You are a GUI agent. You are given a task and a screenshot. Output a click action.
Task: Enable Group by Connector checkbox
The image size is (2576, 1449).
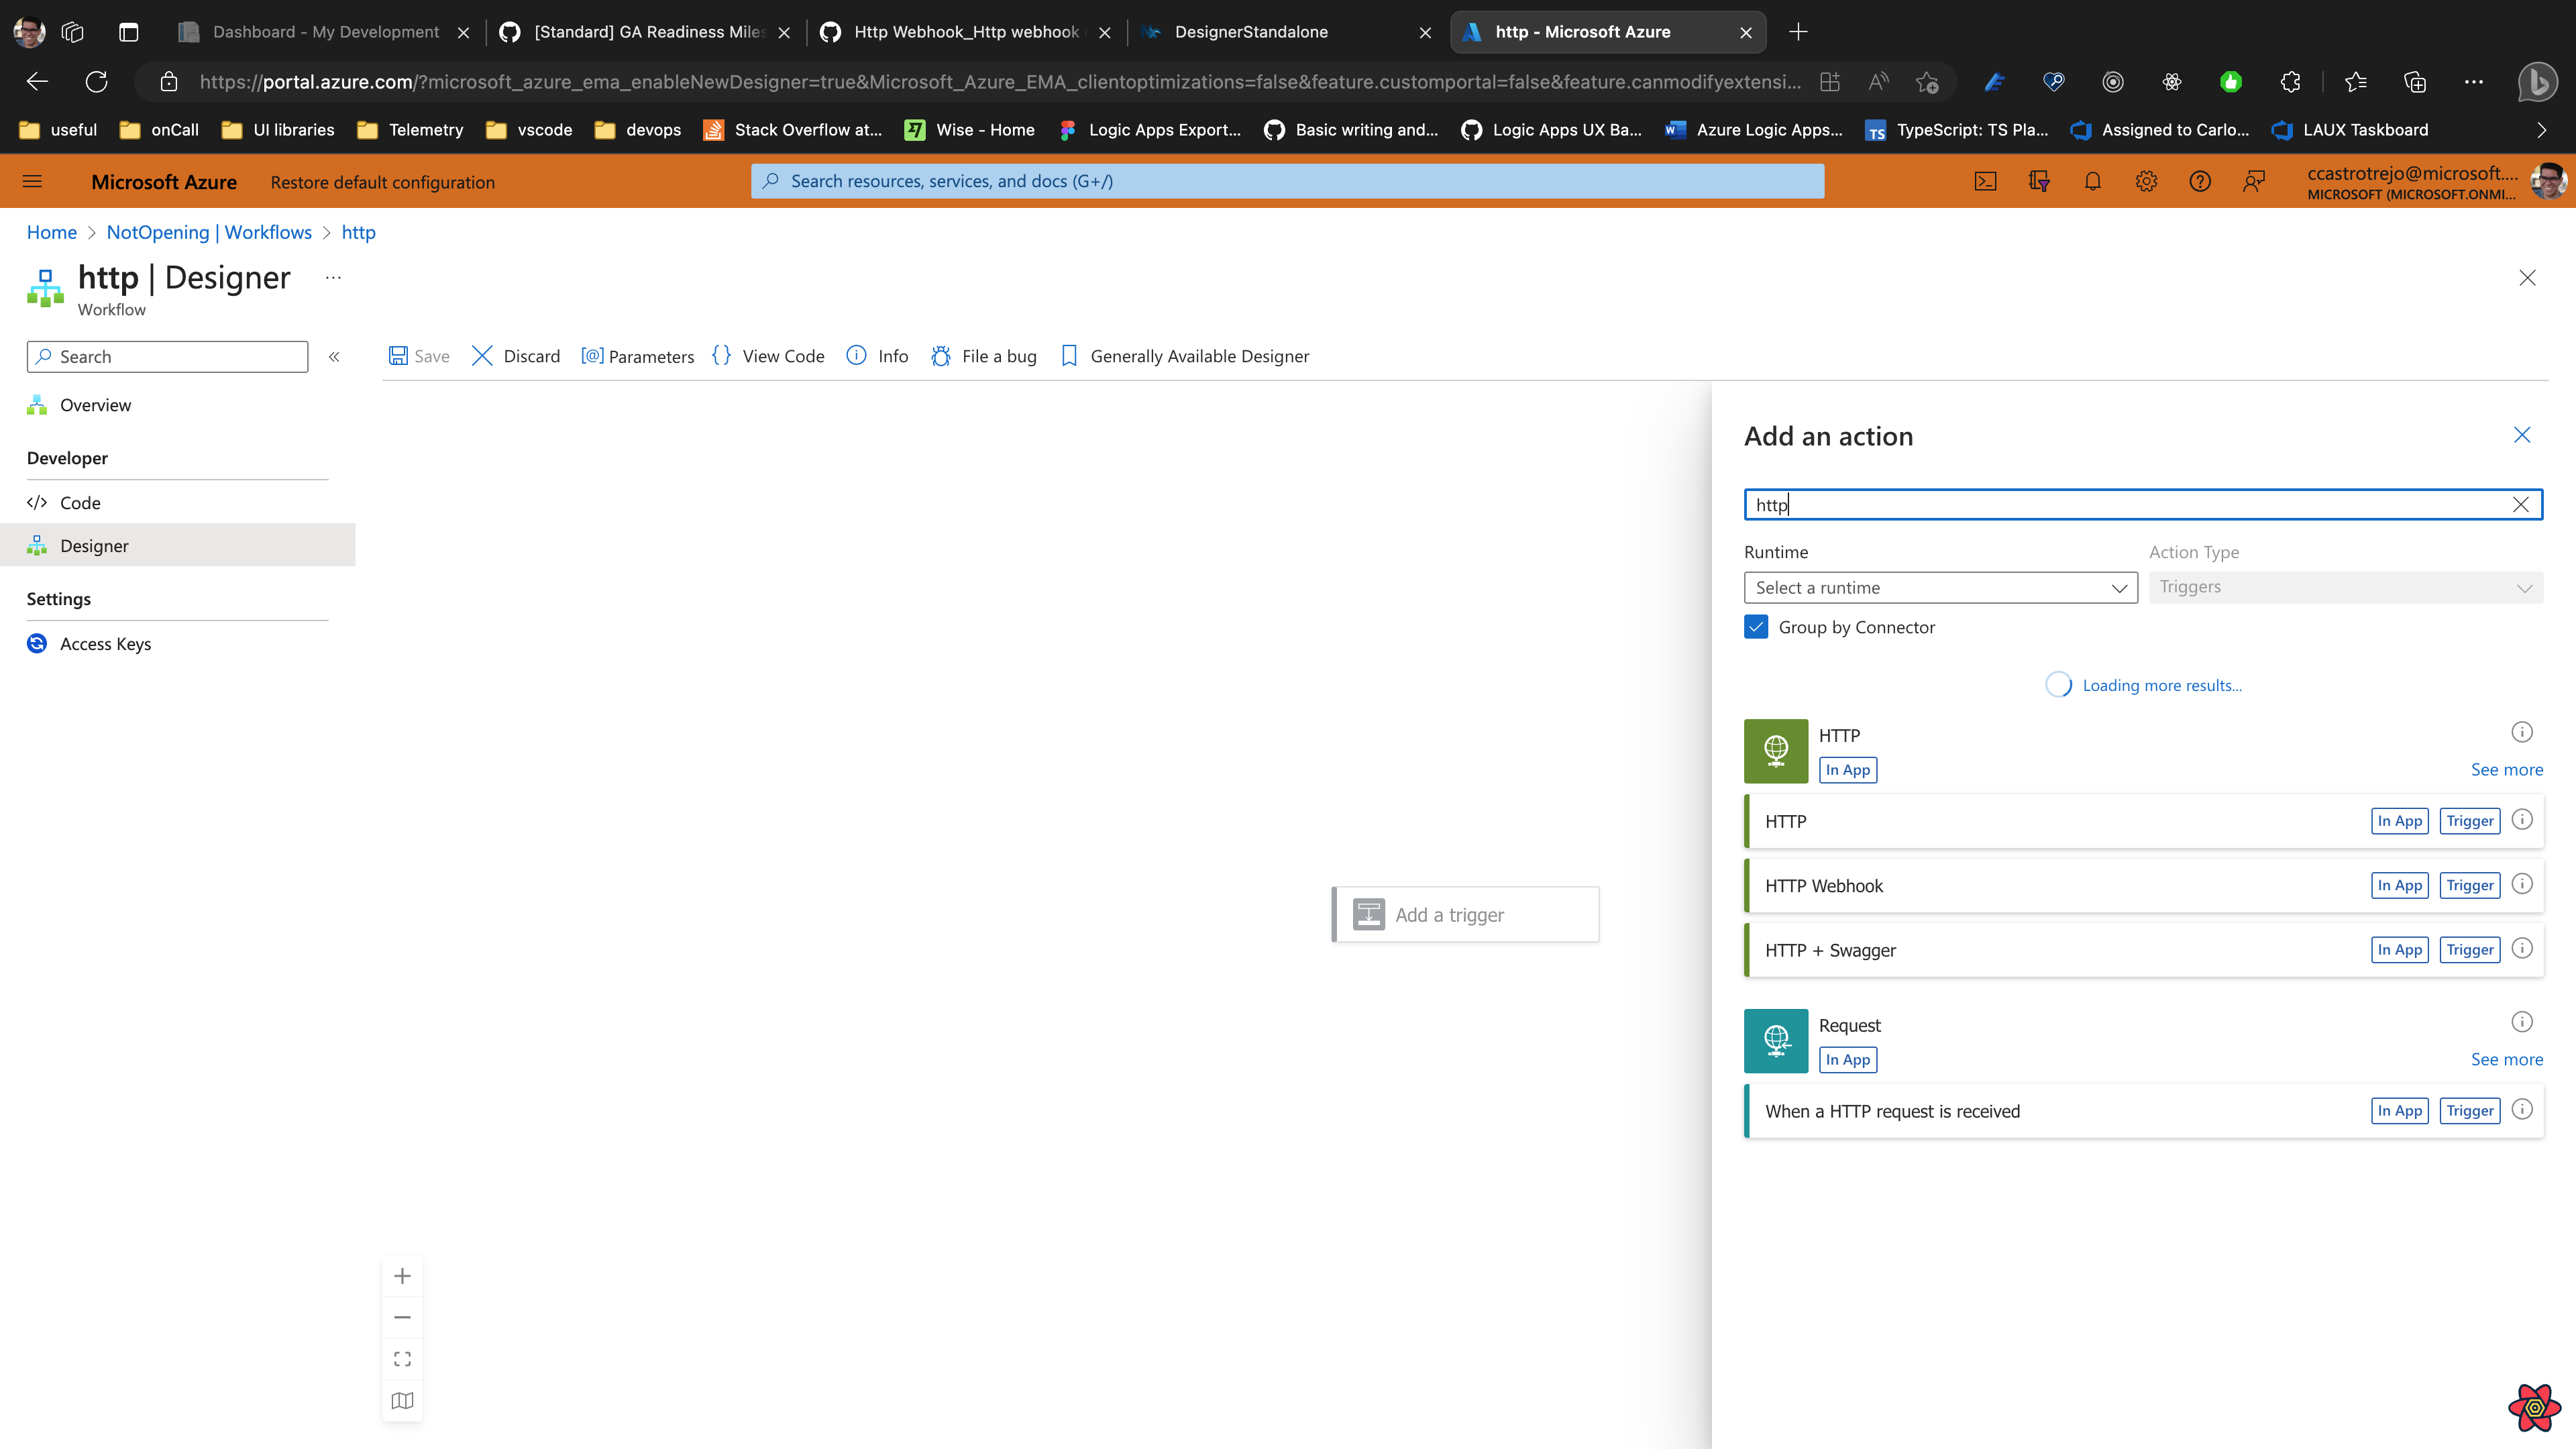click(x=1756, y=627)
